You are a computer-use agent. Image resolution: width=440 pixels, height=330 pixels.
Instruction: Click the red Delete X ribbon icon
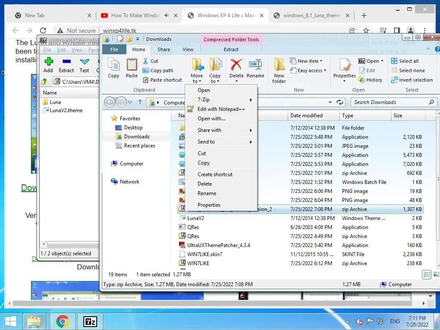coord(236,65)
